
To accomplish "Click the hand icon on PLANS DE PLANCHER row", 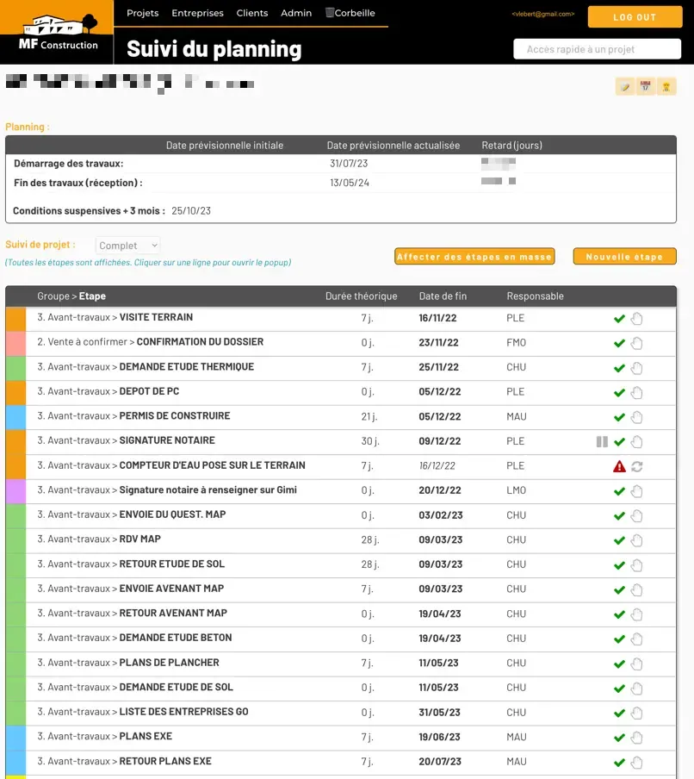I will pos(637,664).
